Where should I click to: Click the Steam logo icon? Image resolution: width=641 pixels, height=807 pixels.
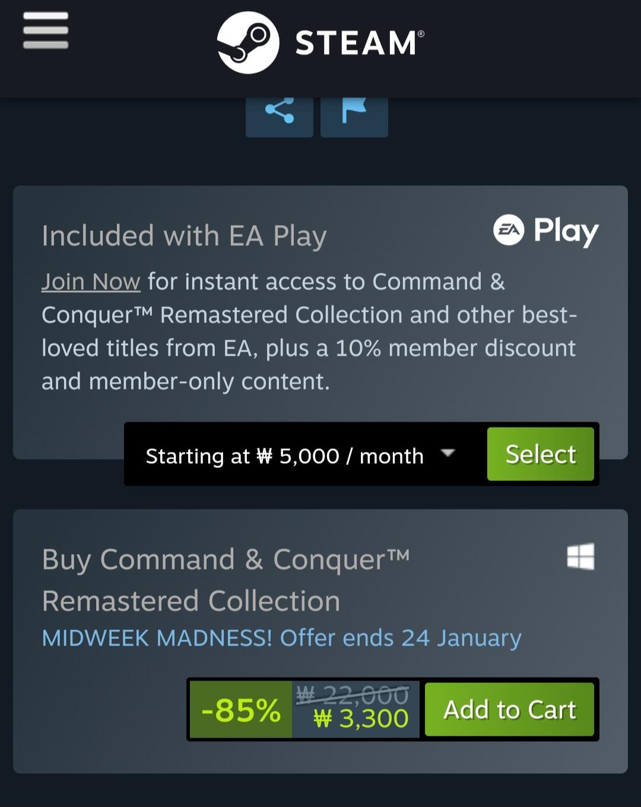click(x=247, y=43)
